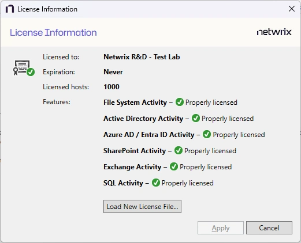Click the greyed-out Apply button
301x243 pixels.
(221, 228)
